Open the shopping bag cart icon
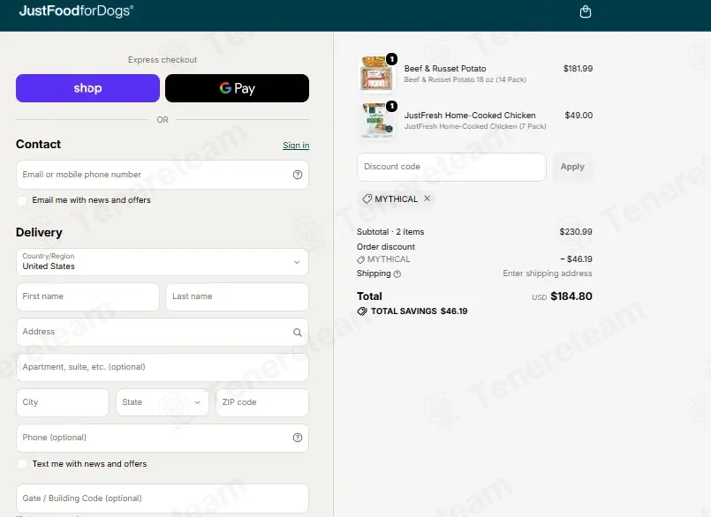The width and height of the screenshot is (711, 517). tap(586, 11)
